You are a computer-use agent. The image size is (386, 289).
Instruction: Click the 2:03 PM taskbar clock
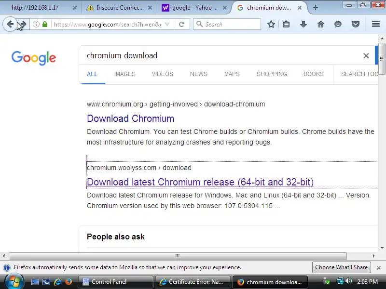tap(367, 282)
